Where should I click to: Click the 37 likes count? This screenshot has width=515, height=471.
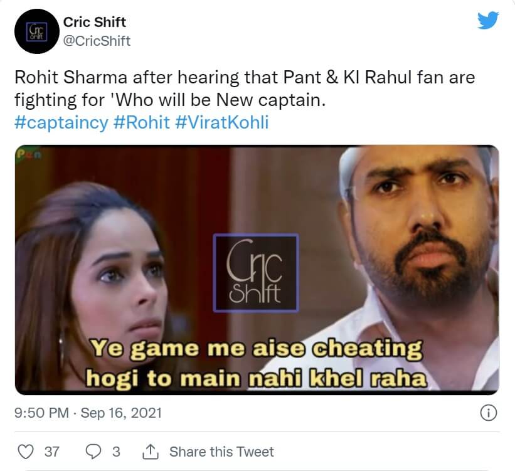(52, 452)
